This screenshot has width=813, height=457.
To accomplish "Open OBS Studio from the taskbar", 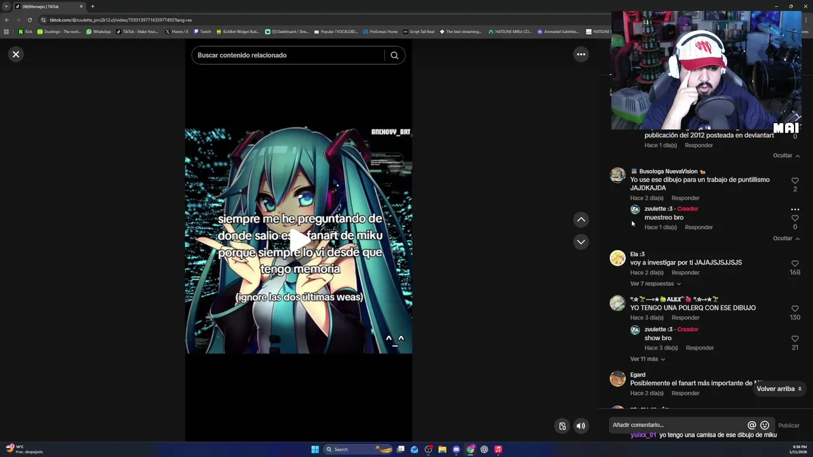I will tap(429, 449).
